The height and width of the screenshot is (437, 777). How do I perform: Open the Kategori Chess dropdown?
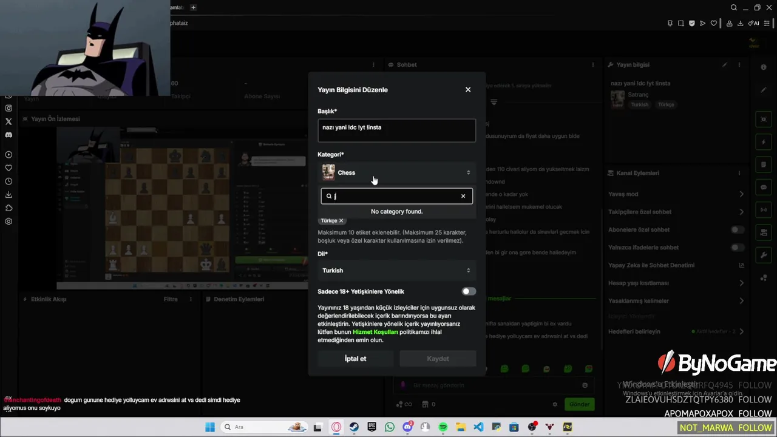click(x=396, y=172)
